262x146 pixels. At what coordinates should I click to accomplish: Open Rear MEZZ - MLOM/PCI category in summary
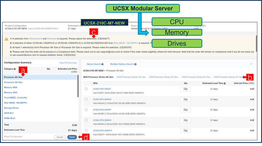[15, 103]
